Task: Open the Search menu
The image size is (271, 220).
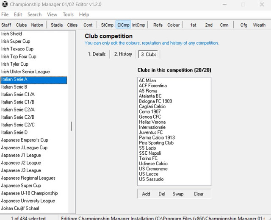Action: click(34, 14)
